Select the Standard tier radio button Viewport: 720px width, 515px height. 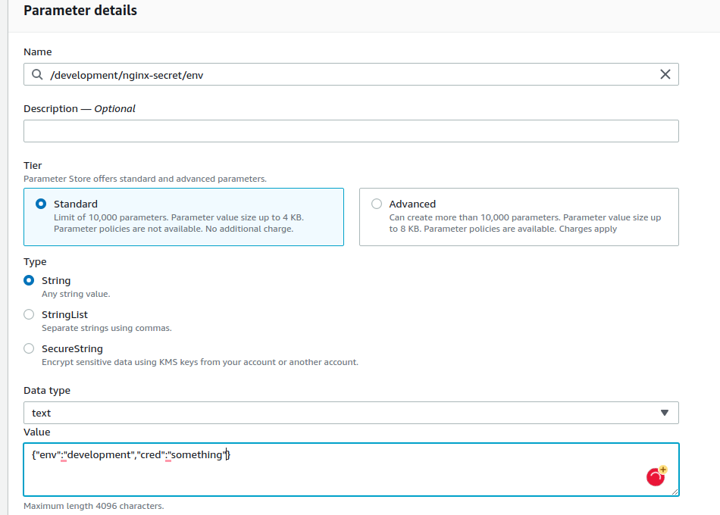40,204
